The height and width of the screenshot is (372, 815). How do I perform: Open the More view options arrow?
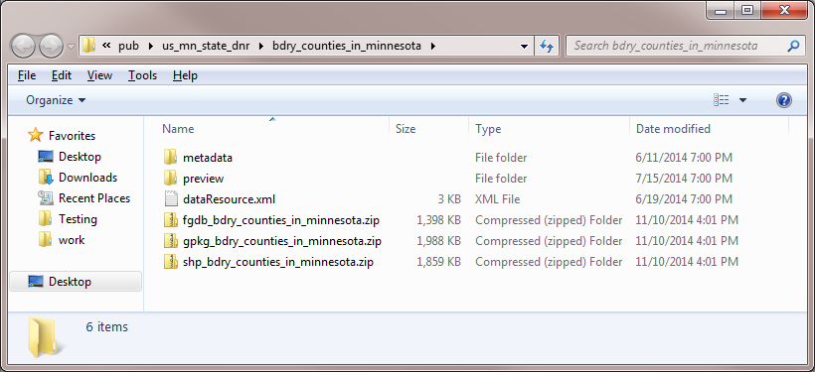742,100
